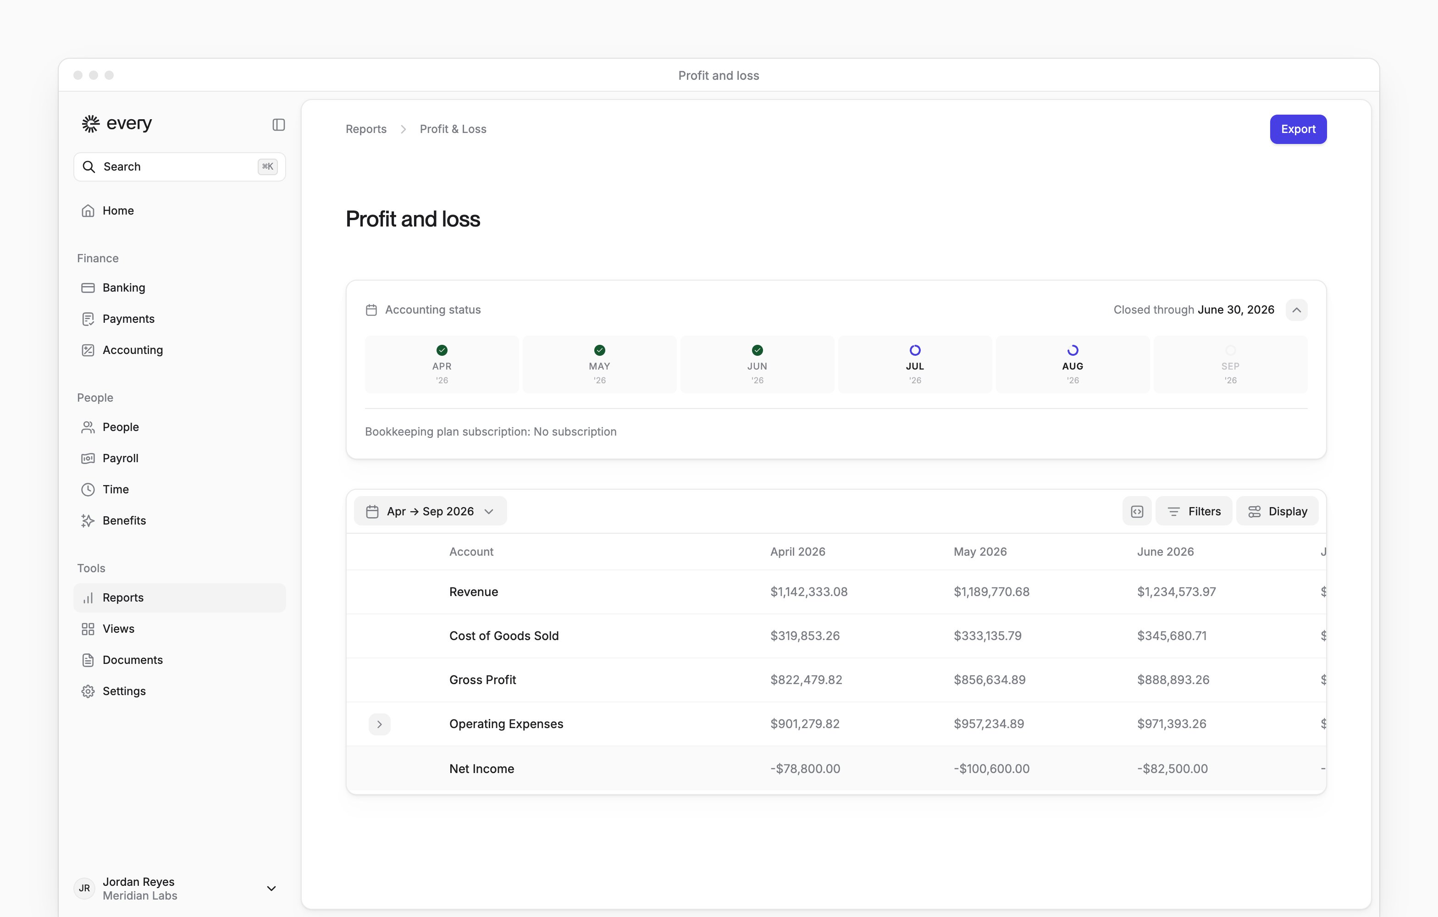Click the Net Income value -$100,600.00

tap(991, 768)
